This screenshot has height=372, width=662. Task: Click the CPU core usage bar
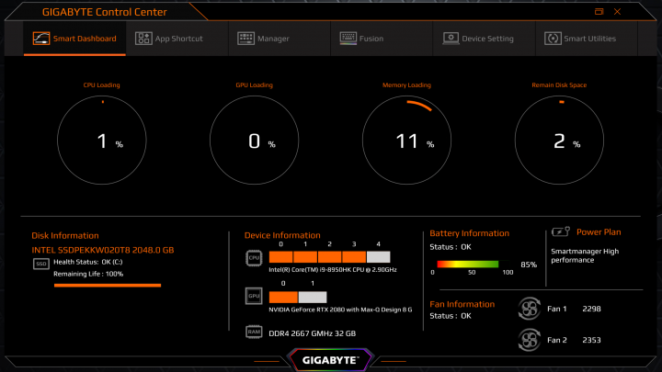tap(330, 257)
